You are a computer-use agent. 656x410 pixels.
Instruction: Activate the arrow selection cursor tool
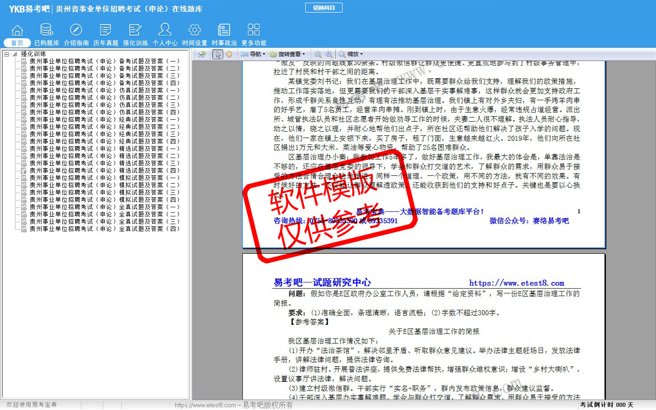[x=218, y=54]
